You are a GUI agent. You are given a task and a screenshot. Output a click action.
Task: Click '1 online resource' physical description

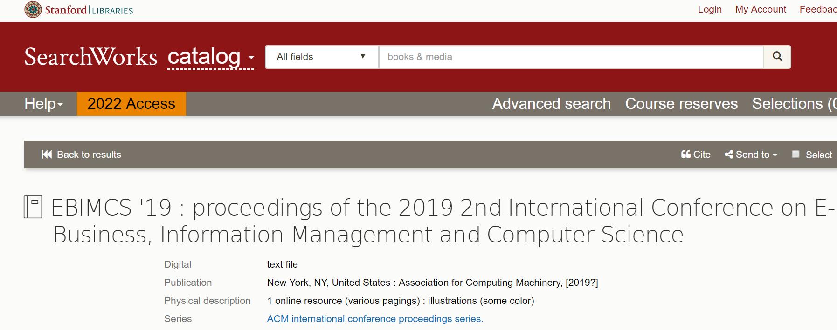coord(401,301)
